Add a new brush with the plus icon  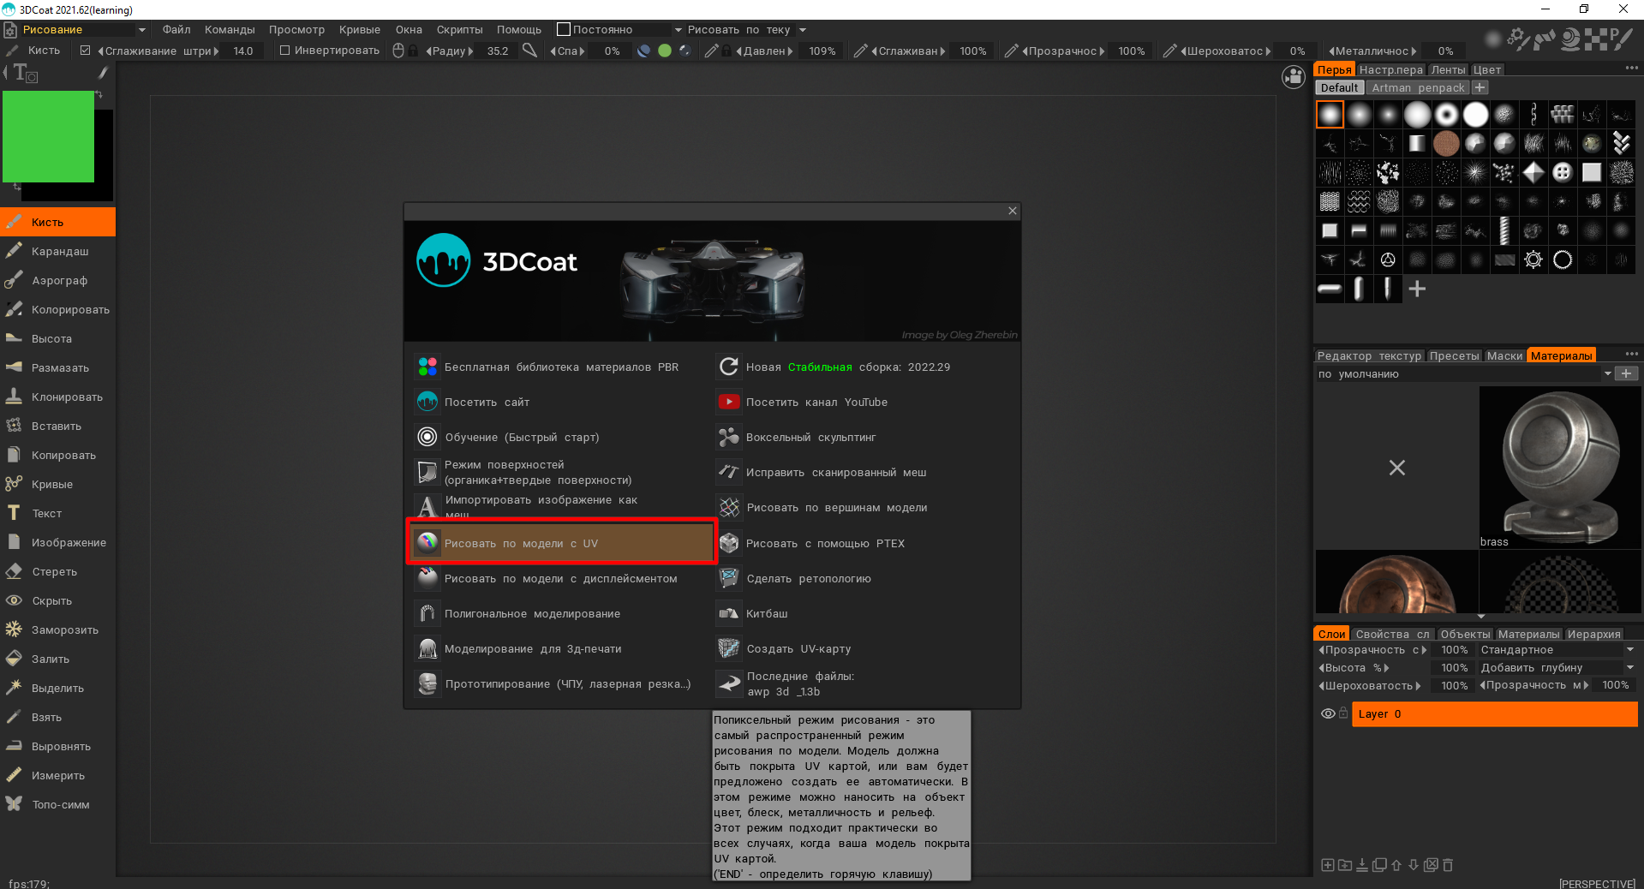1418,289
